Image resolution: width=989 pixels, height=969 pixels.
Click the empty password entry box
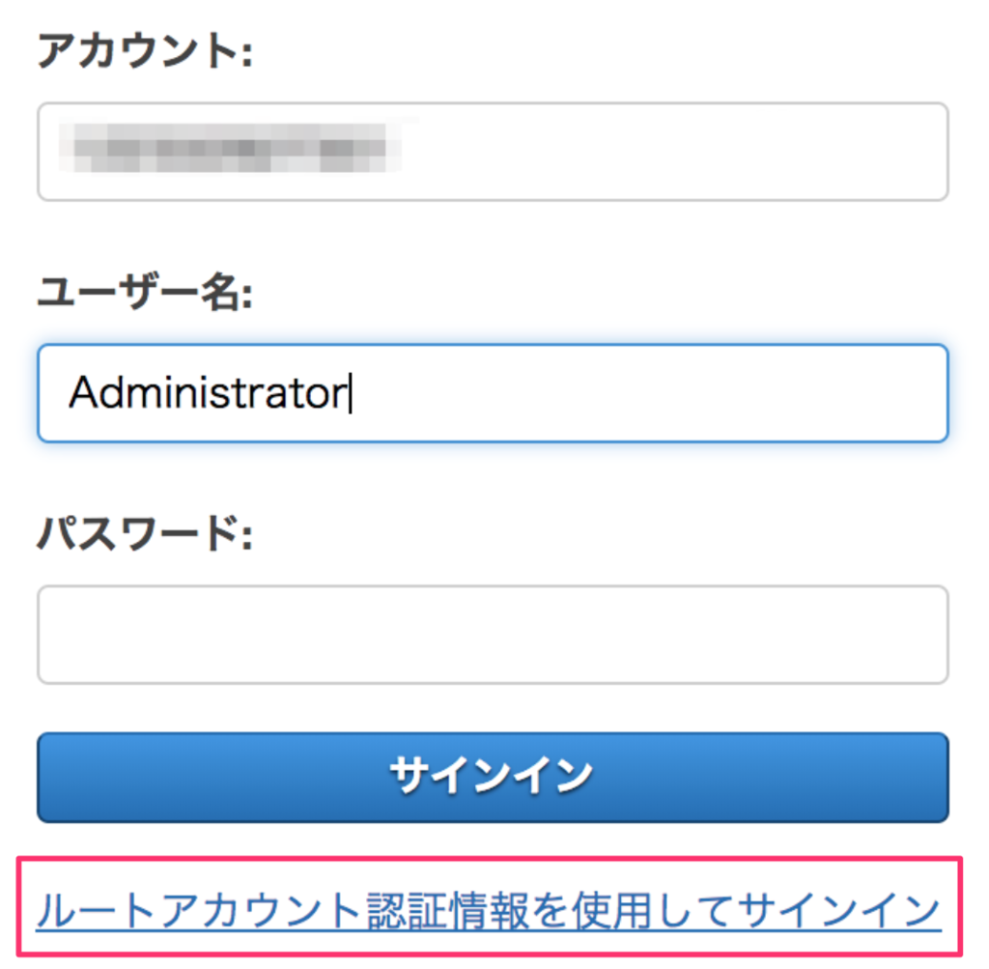(493, 634)
